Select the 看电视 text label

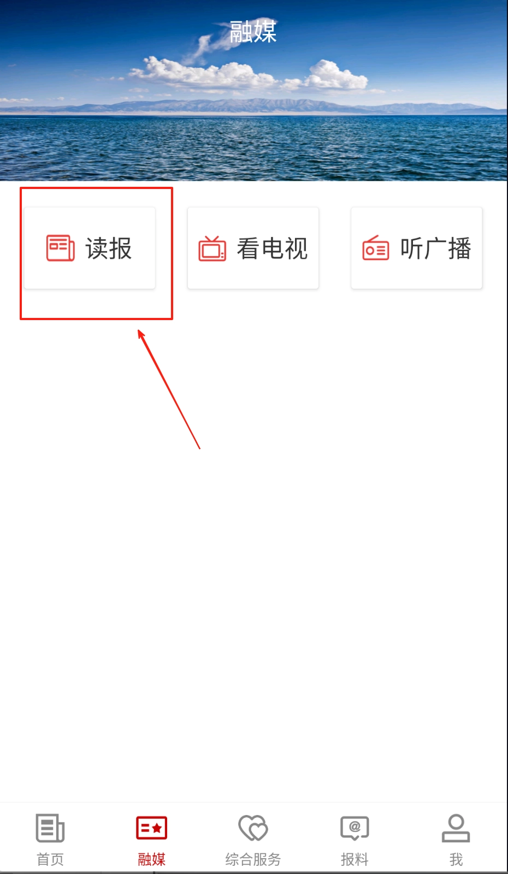coord(272,249)
